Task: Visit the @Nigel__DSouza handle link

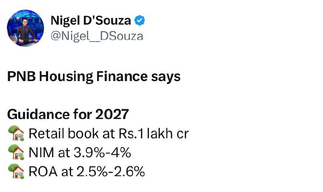Action: [97, 36]
